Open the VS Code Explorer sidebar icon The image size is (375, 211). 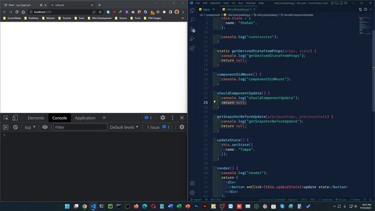(x=192, y=11)
